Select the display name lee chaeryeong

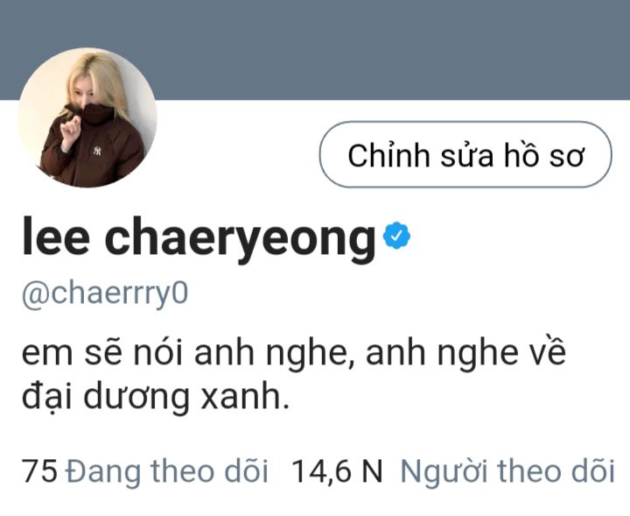click(199, 239)
